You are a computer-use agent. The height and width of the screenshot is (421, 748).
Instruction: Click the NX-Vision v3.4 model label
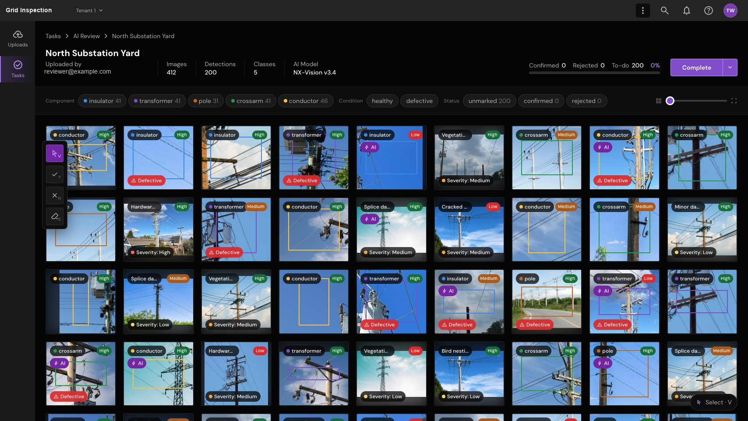click(314, 72)
